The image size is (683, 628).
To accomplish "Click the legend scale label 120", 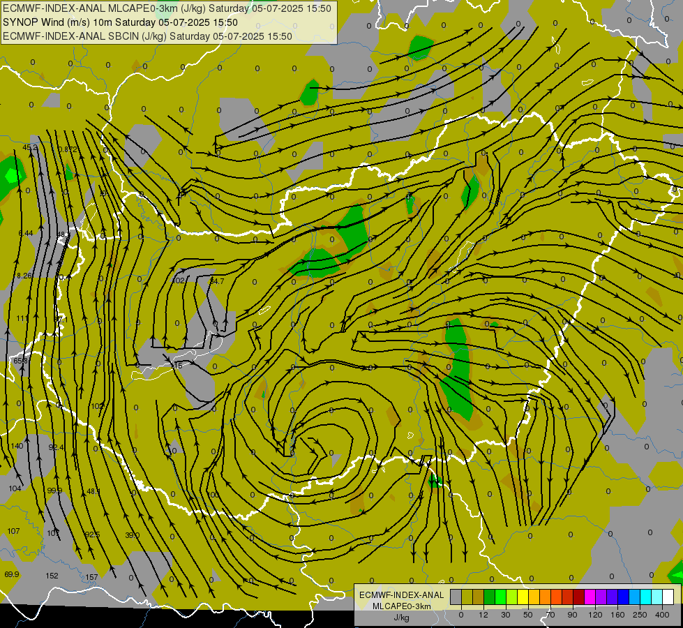I will coord(595,615).
